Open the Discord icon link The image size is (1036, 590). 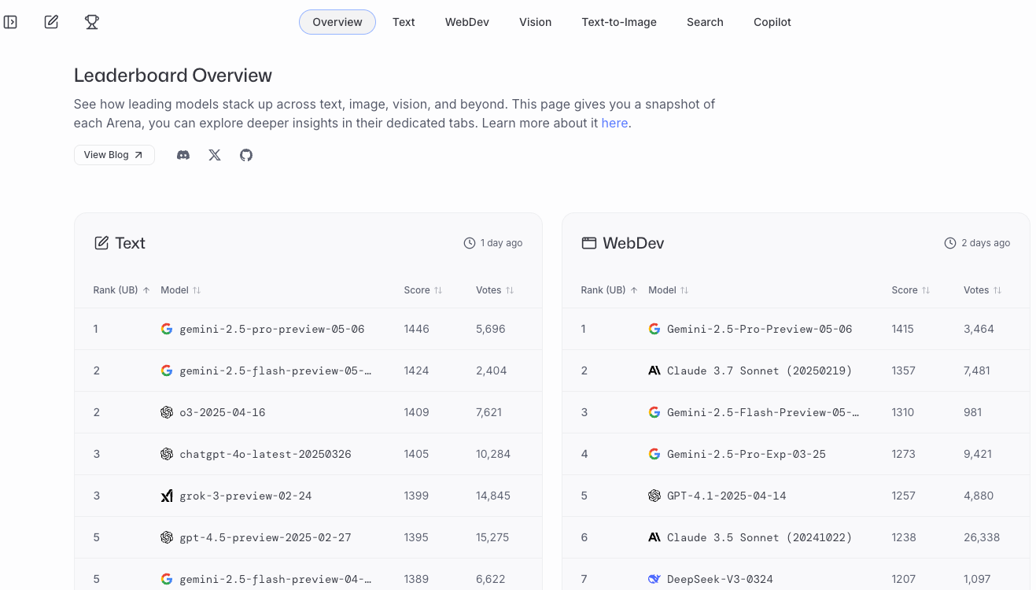[x=183, y=155]
